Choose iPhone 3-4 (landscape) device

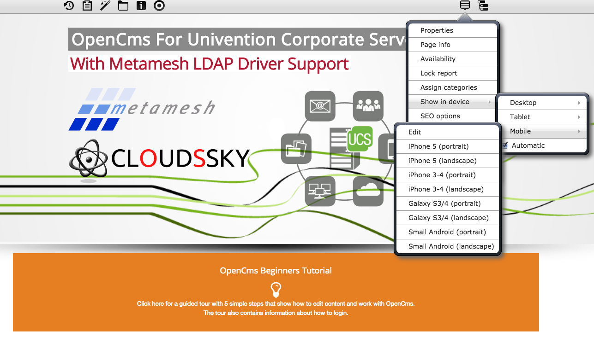pyautogui.click(x=448, y=189)
